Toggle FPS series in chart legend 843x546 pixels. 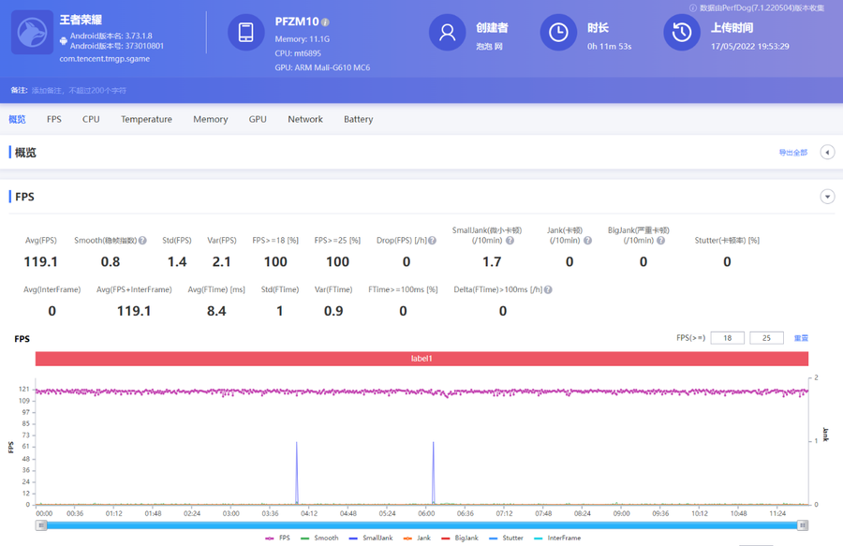click(278, 539)
